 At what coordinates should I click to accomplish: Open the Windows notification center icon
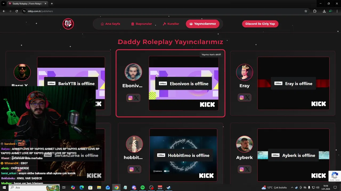[335, 188]
